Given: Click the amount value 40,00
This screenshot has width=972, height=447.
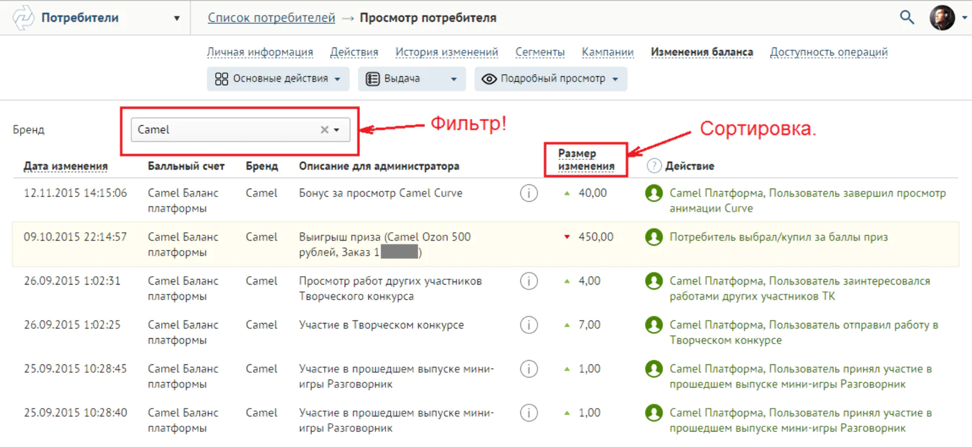Looking at the screenshot, I should (593, 193).
